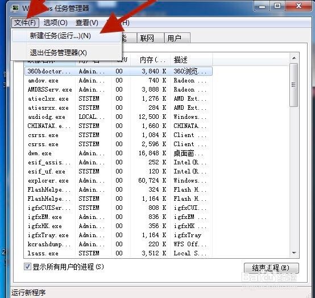Click the Local S... description cell
The image size is (315, 298).
[190, 254]
